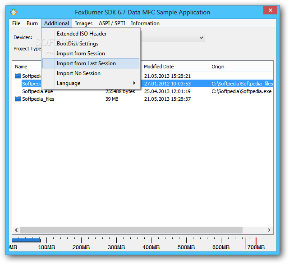Select Import from Last Session
289x264 pixels.
[x=91, y=63]
